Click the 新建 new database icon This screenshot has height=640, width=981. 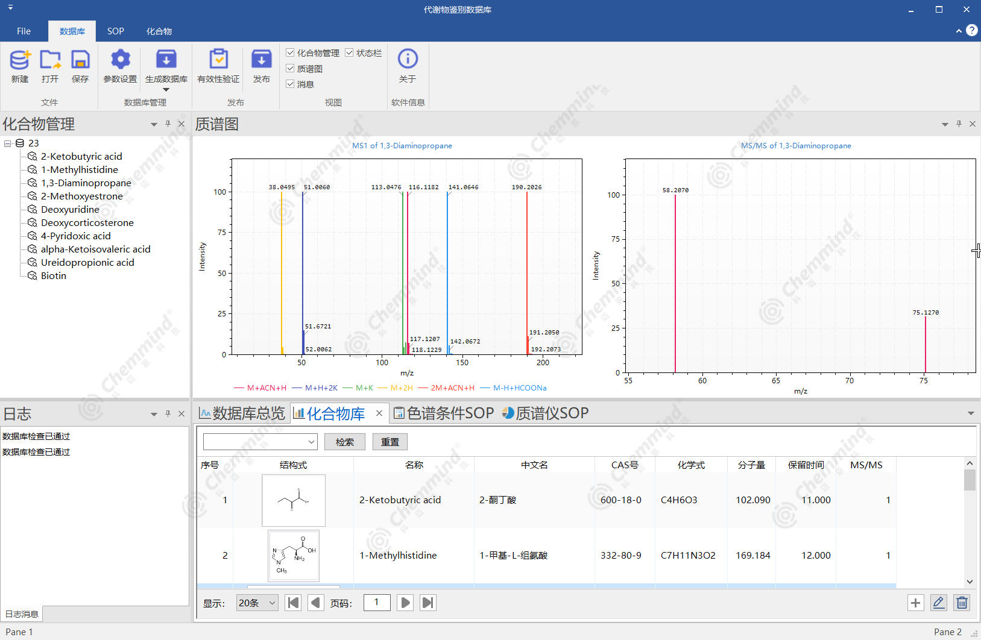tap(20, 60)
